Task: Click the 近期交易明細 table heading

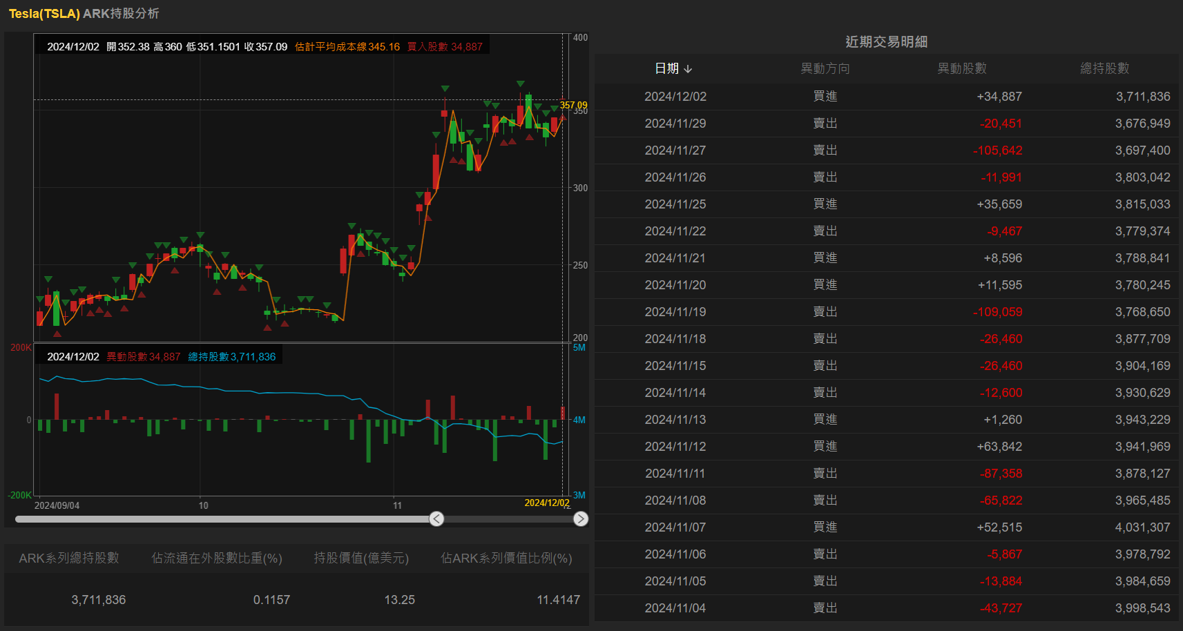Action: pos(886,41)
